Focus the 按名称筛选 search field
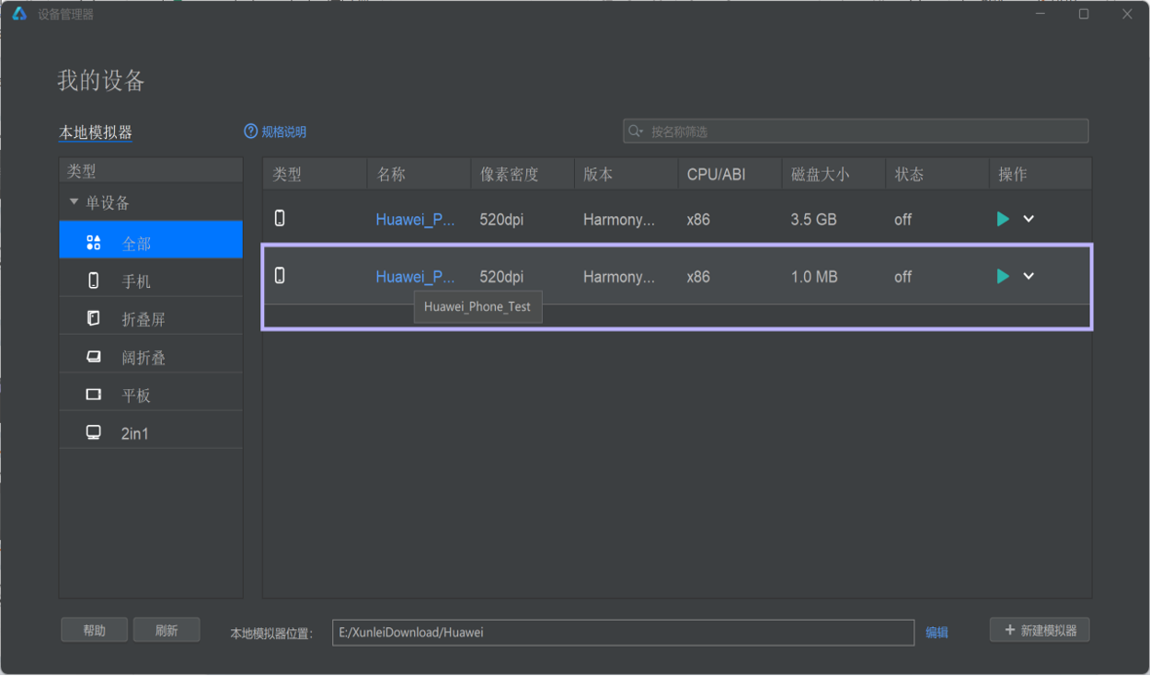Screen dimensions: 1150x676 [x=856, y=132]
